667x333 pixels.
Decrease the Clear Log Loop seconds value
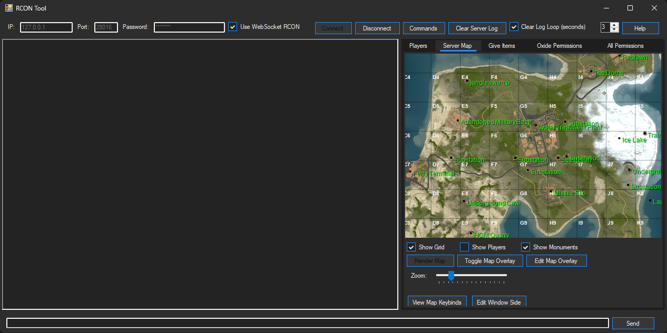point(614,31)
